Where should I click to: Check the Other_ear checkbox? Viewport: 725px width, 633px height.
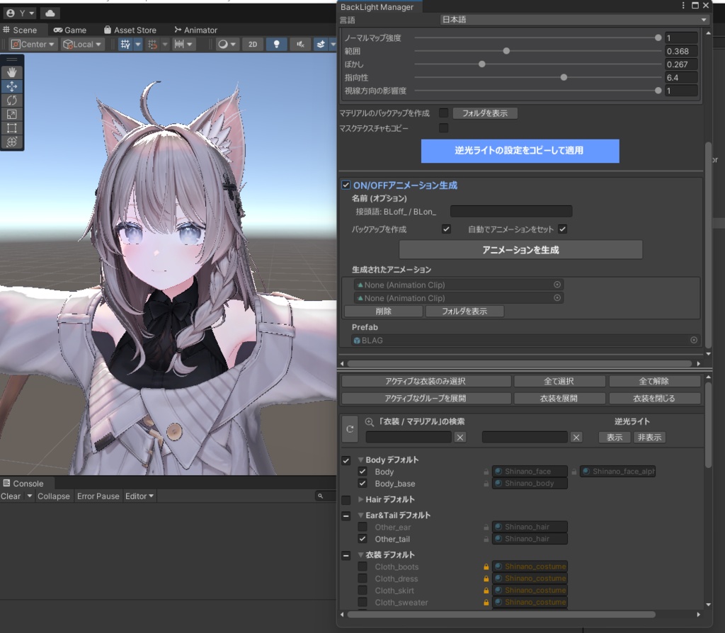tap(362, 527)
